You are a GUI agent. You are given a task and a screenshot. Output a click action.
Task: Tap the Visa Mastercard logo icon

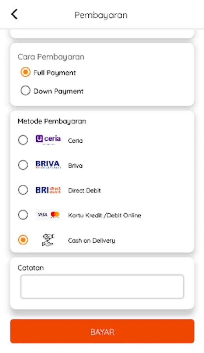coord(48,215)
